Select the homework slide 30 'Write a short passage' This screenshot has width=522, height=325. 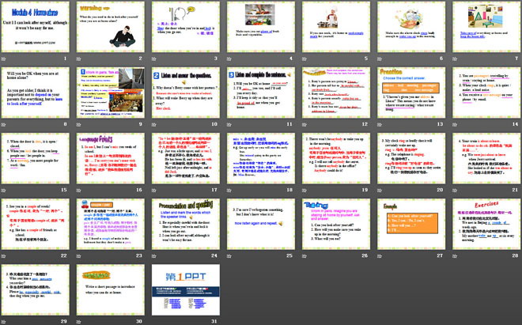pos(111,289)
